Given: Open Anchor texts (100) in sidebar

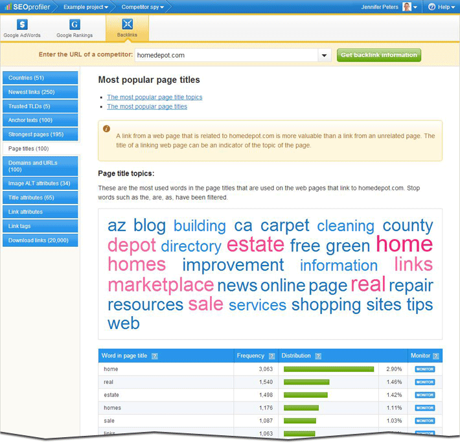Looking at the screenshot, I should [40, 120].
